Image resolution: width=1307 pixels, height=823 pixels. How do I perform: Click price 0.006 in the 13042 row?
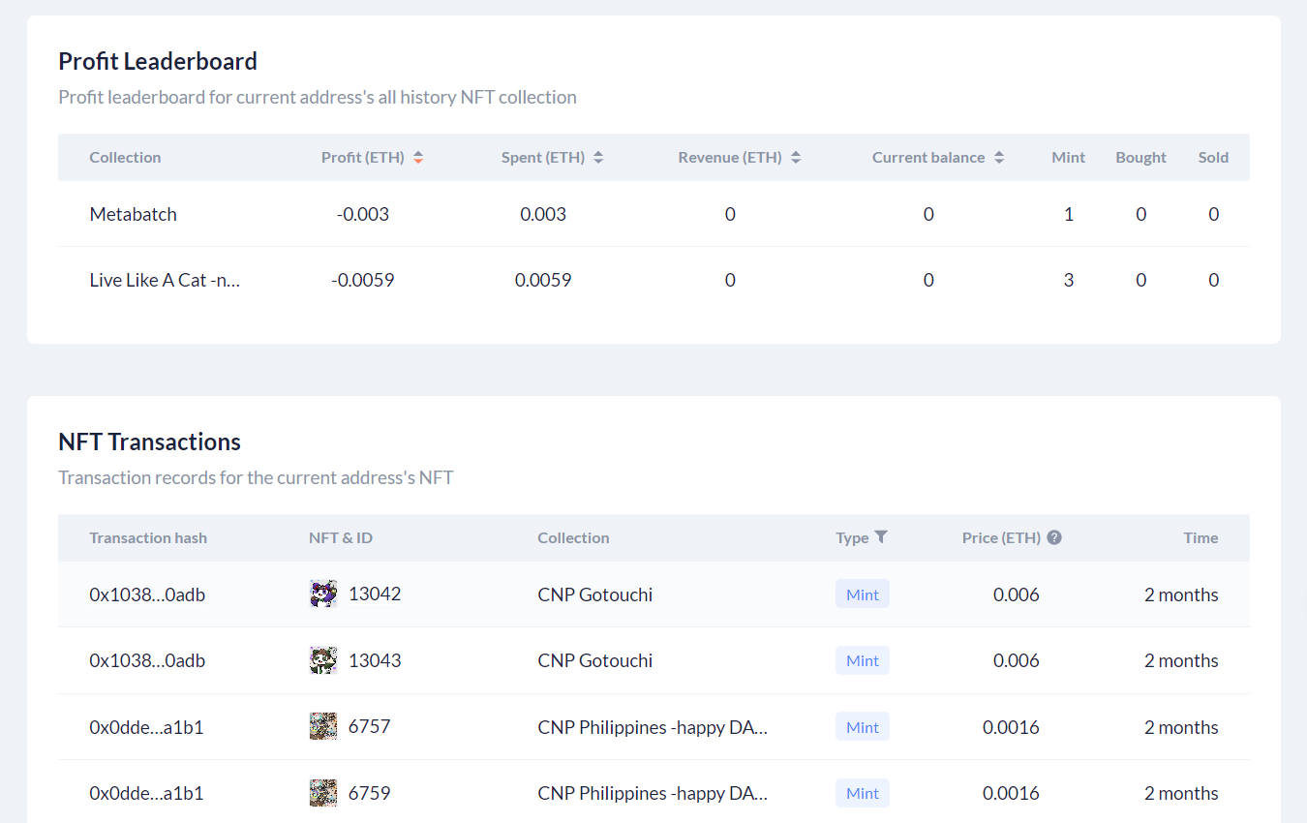point(1017,594)
